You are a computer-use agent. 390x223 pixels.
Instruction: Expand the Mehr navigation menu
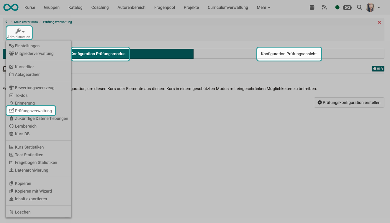(x=263, y=7)
